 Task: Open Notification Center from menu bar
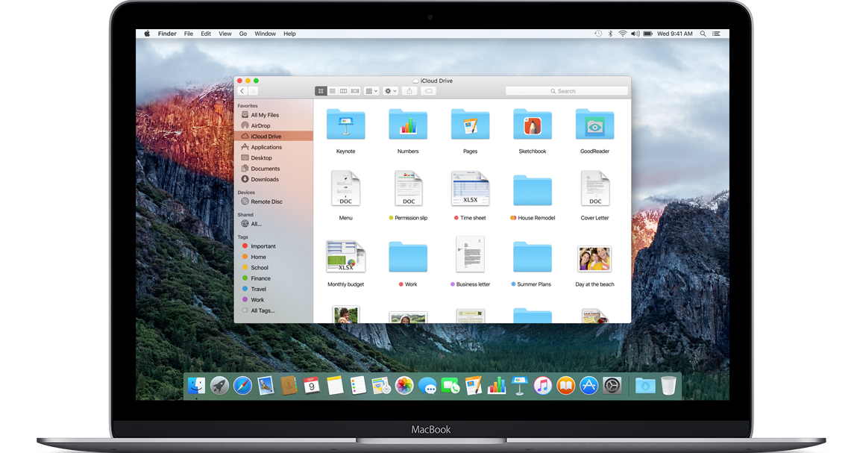(717, 34)
